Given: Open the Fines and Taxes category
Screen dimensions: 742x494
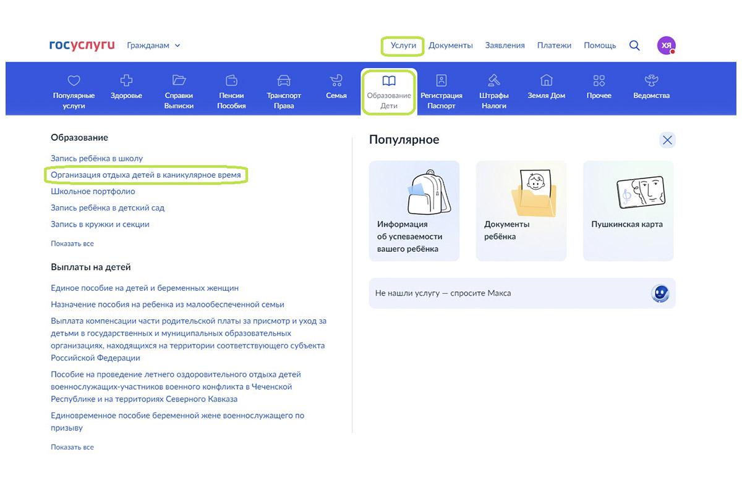Looking at the screenshot, I should [x=494, y=90].
